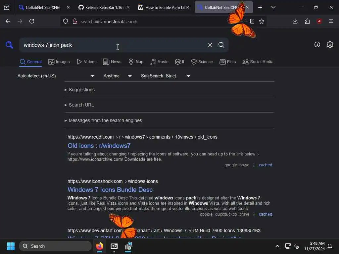This screenshot has height=254, width=339.
Task: Expand the Search URL section
Action: [x=79, y=105]
